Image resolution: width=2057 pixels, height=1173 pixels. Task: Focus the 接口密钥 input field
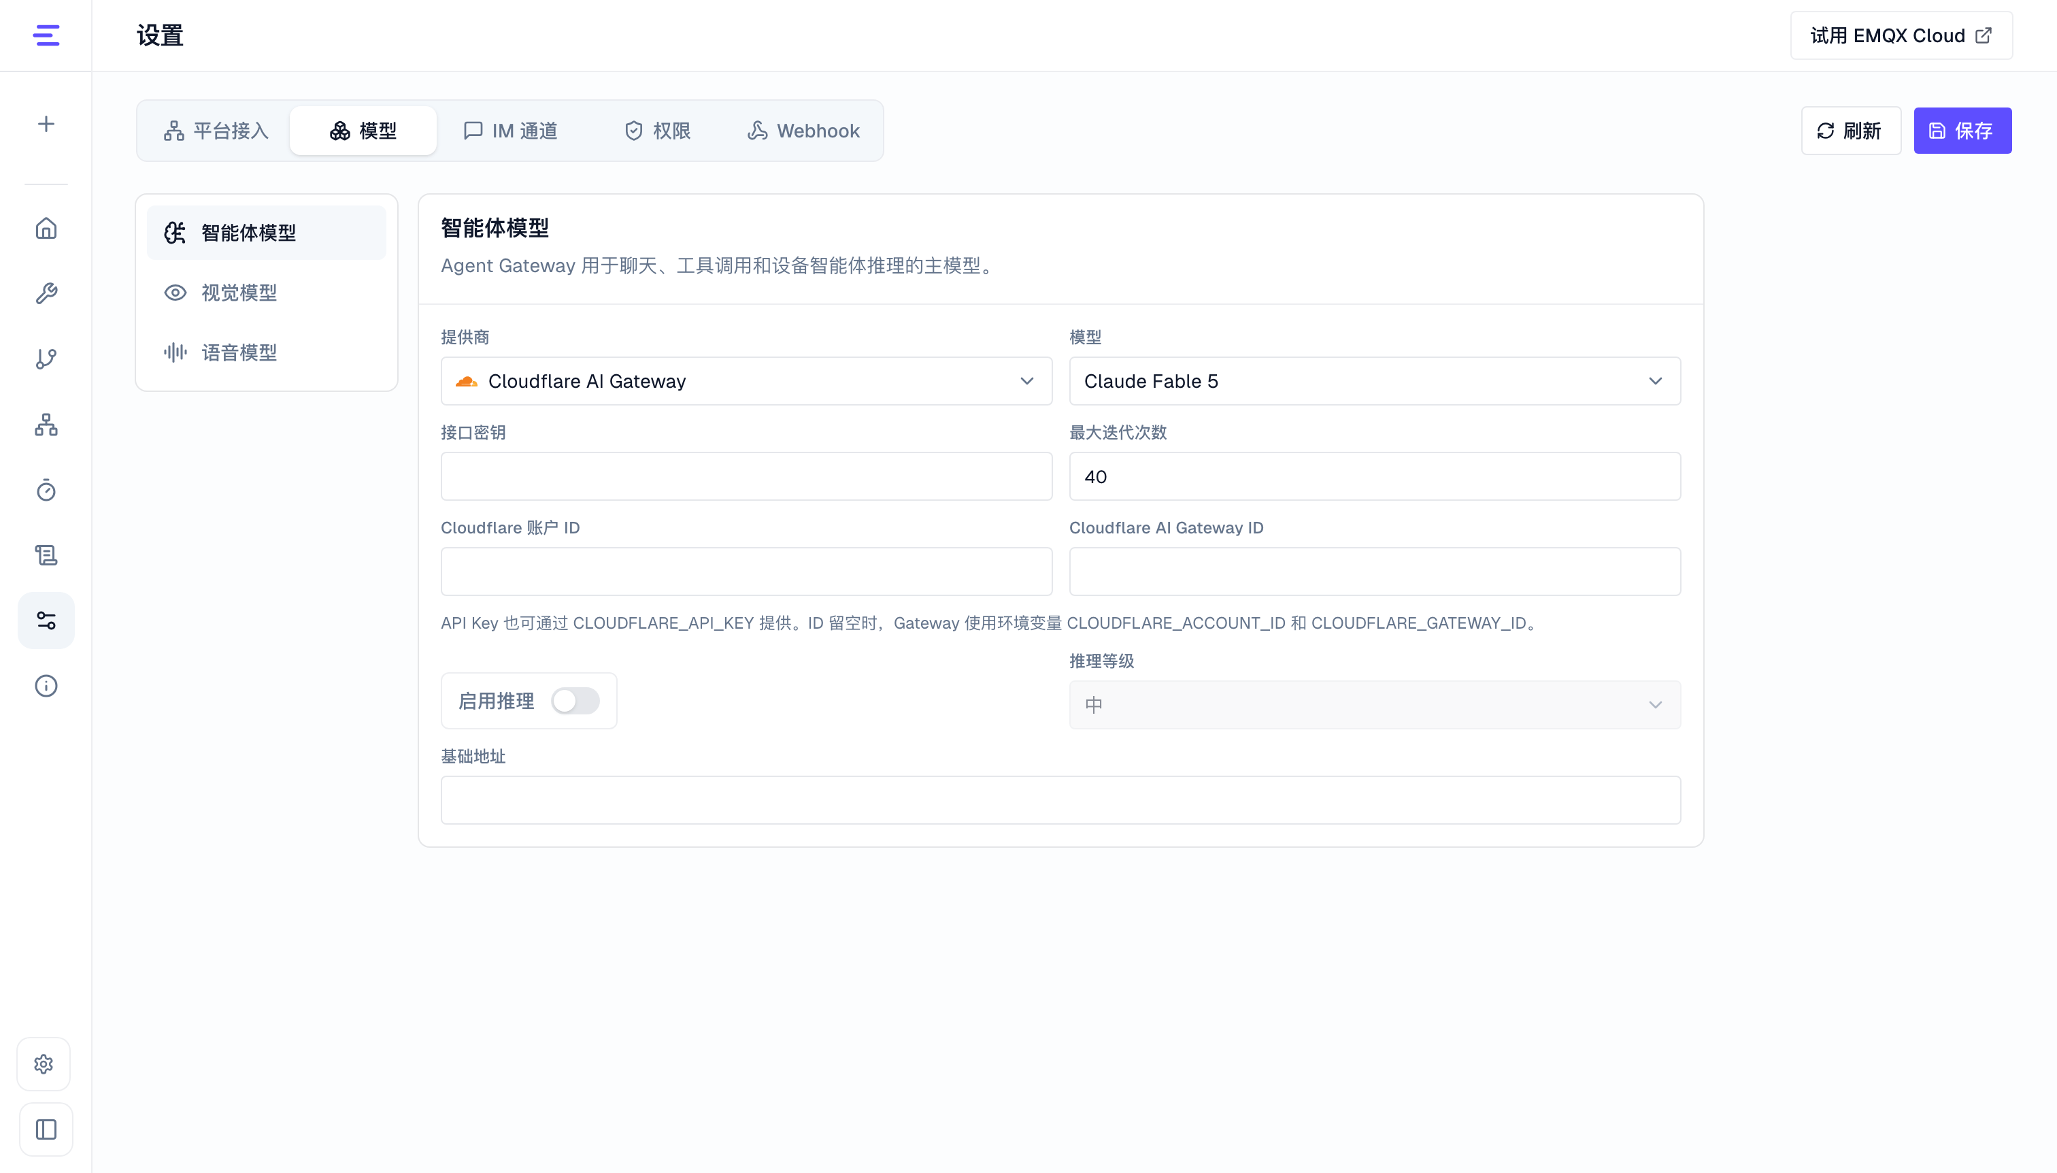coord(746,476)
